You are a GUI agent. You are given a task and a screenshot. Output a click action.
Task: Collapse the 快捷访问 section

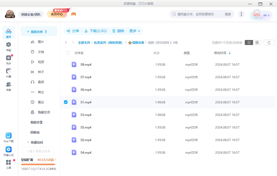tap(28, 142)
